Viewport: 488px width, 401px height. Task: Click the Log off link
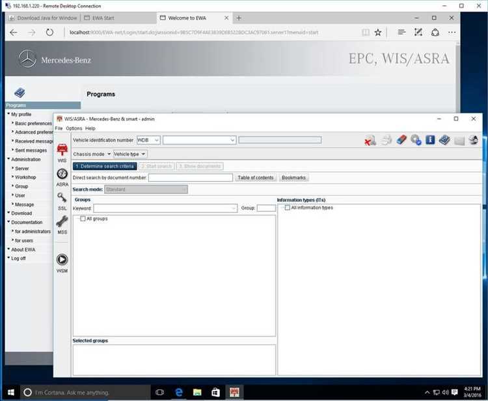click(x=18, y=258)
